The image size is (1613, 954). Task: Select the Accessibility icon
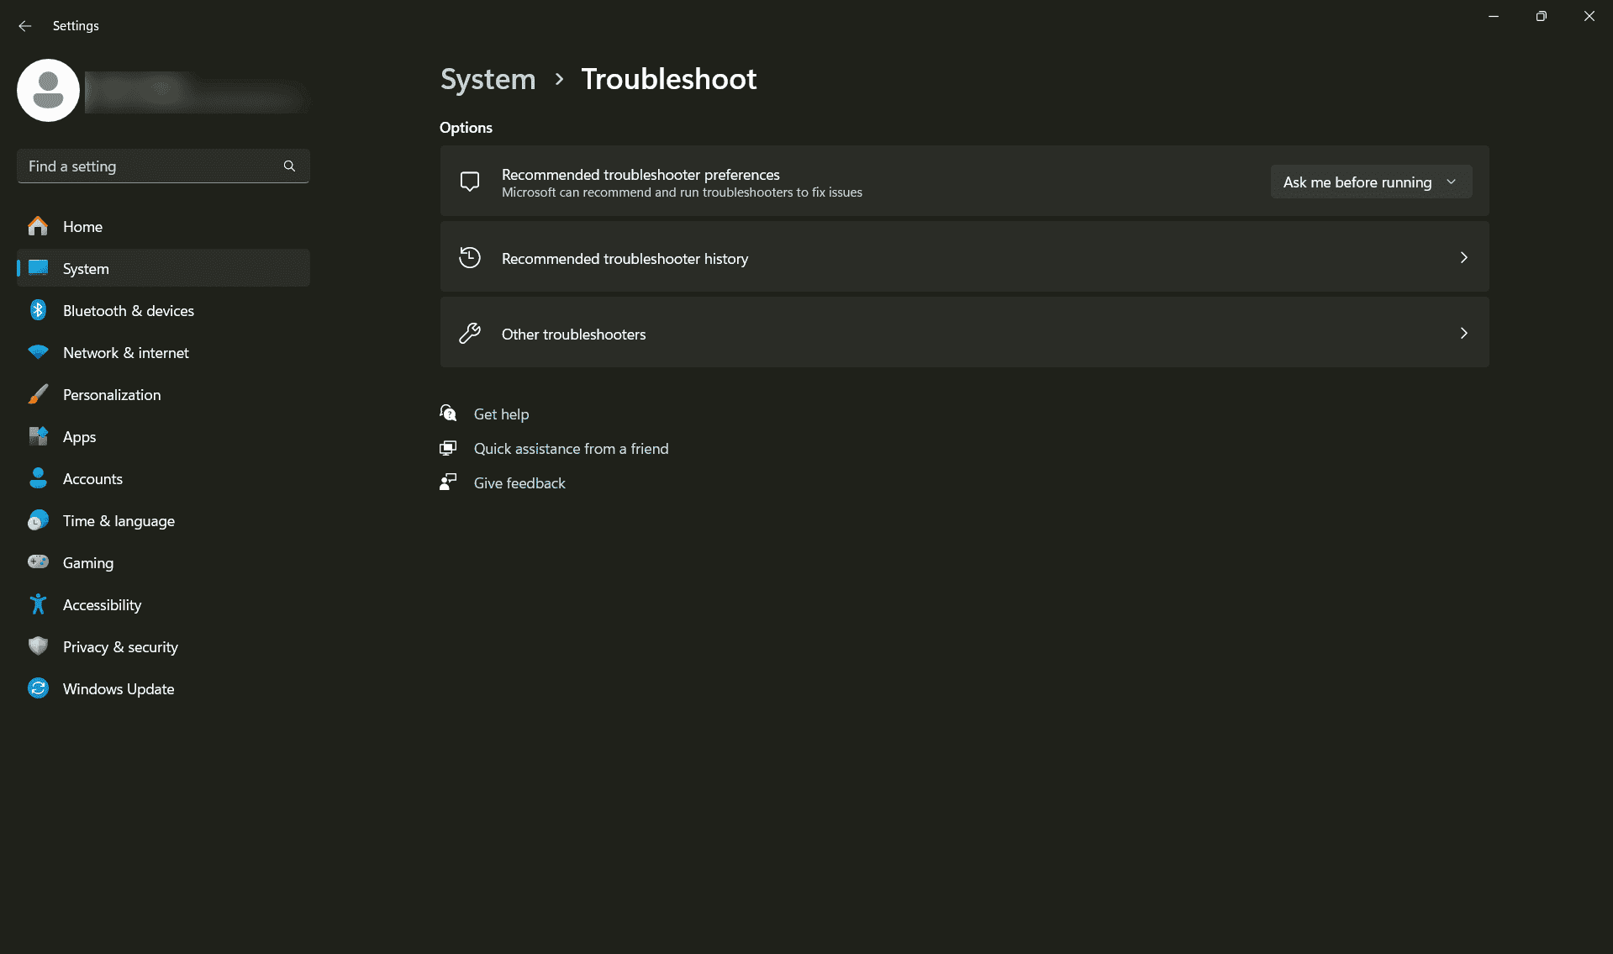coord(39,604)
